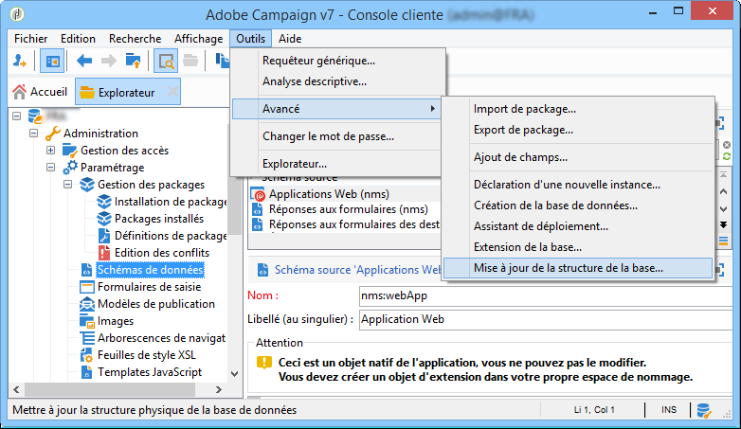This screenshot has width=741, height=429.
Task: Toggle the navigation tree display toolbar icon
Action: 52,61
